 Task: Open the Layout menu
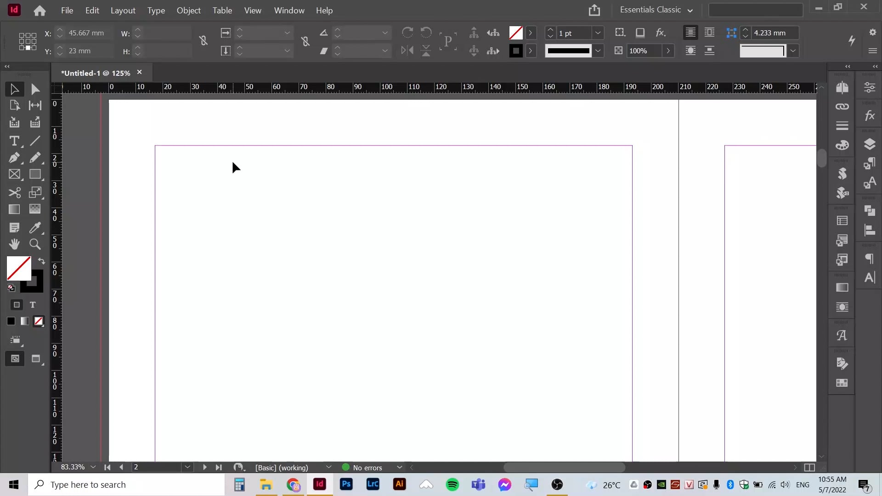[x=123, y=10]
